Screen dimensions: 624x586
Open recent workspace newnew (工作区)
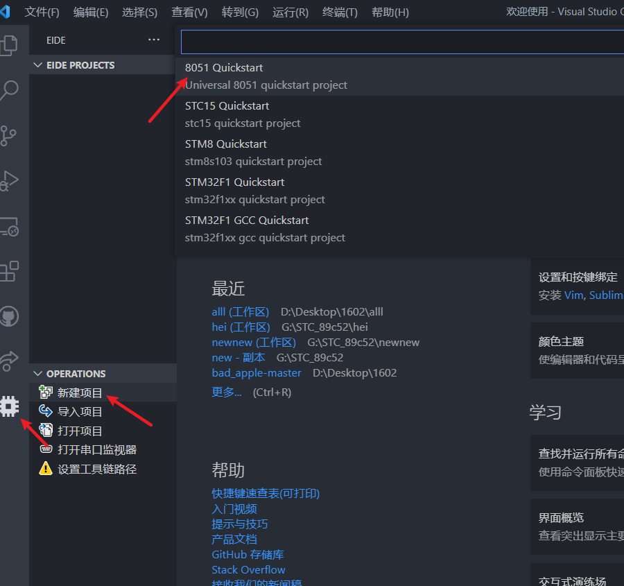point(254,343)
